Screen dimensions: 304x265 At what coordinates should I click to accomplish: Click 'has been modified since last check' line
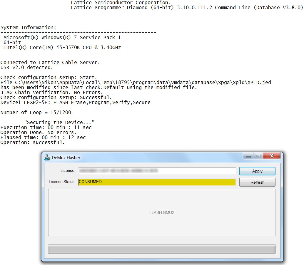coord(98,87)
